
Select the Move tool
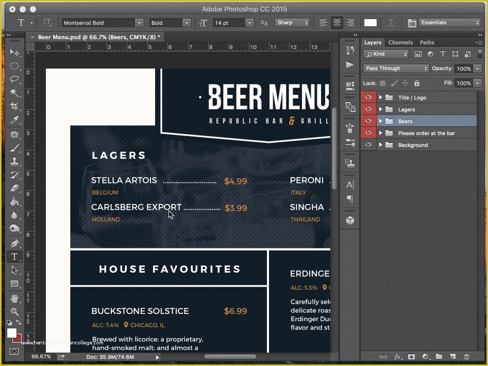[x=14, y=53]
